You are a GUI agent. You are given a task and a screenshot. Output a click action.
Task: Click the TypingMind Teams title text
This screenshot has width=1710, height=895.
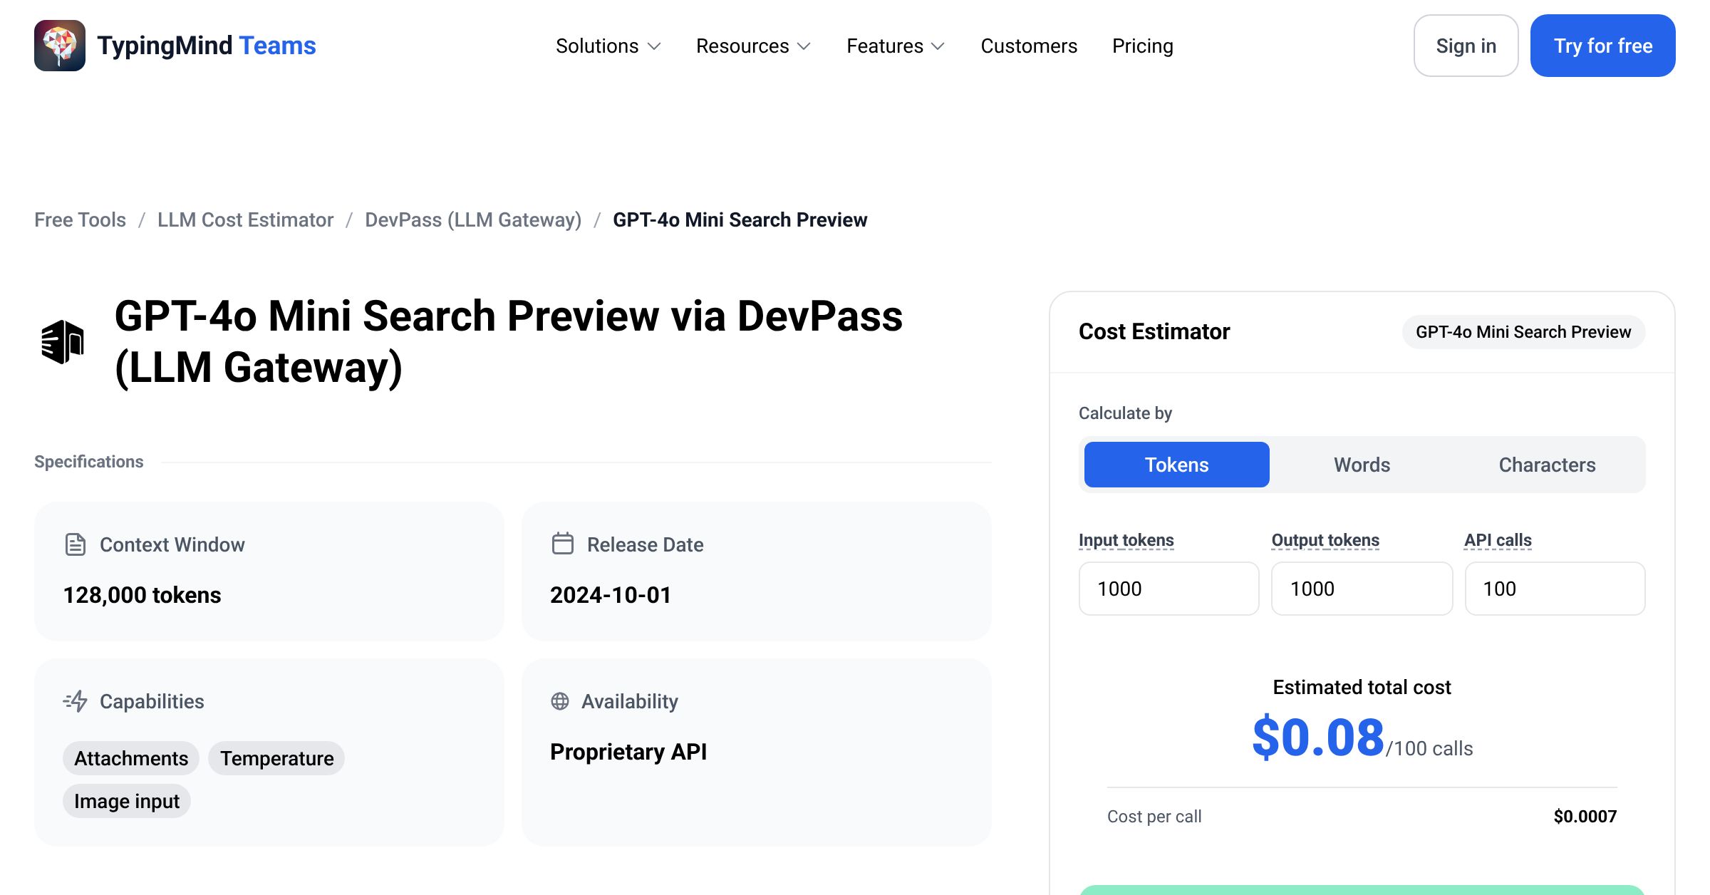207,46
